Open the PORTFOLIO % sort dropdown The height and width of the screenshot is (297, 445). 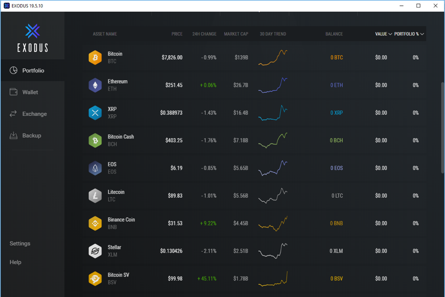[409, 34]
